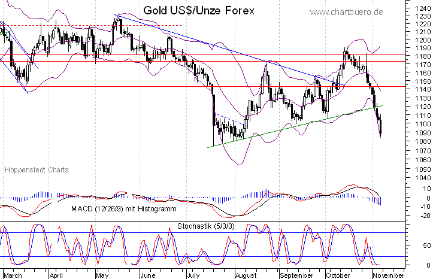The height and width of the screenshot is (279, 433).
Task: Select the April label on the time axis
Action: pyautogui.click(x=56, y=275)
